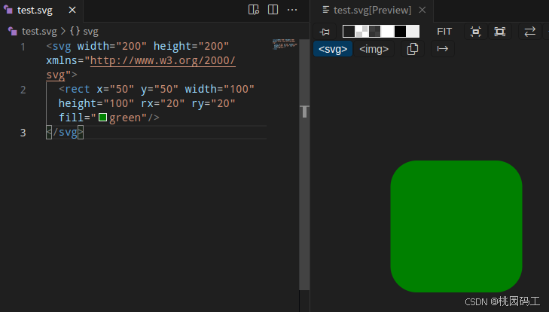
Task: Click line number 1 in the gutter
Action: (x=23, y=47)
